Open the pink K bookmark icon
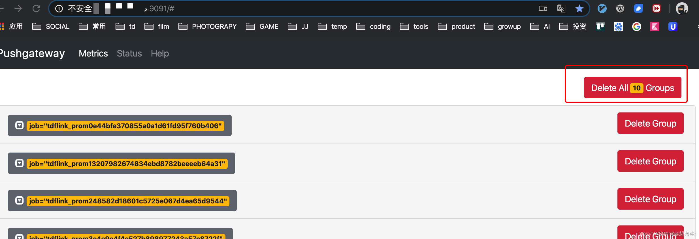699x239 pixels. click(655, 27)
